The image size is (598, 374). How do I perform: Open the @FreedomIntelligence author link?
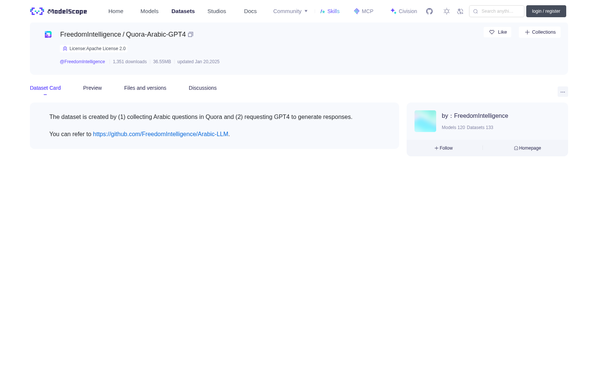(x=82, y=62)
